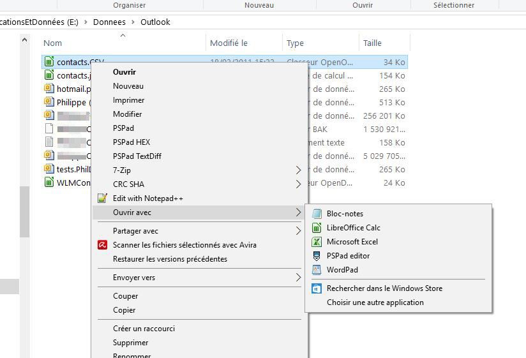Open the Partager avec submenu
The height and width of the screenshot is (358, 526).
[x=298, y=231]
